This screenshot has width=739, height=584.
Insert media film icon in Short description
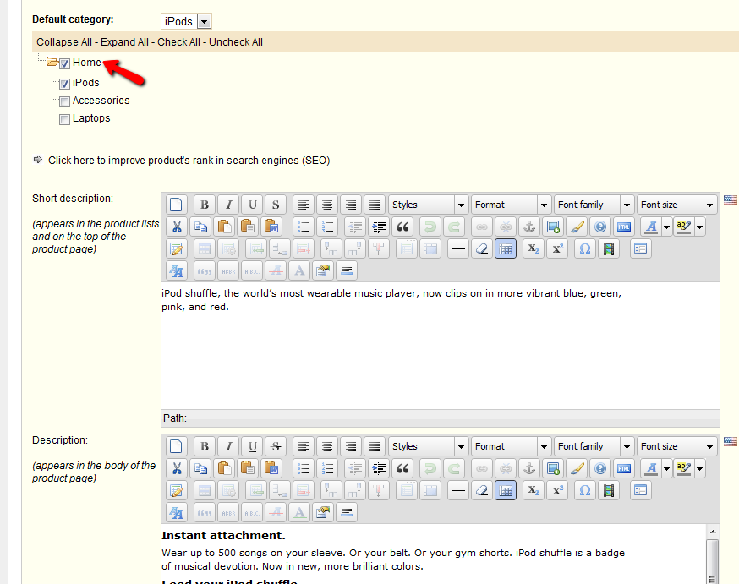[x=609, y=249]
